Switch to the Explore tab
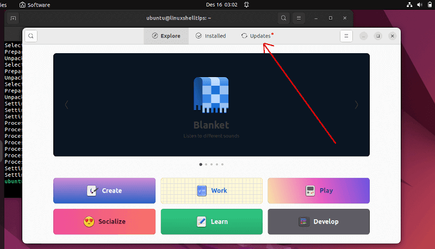This screenshot has width=435, height=249. (x=166, y=36)
